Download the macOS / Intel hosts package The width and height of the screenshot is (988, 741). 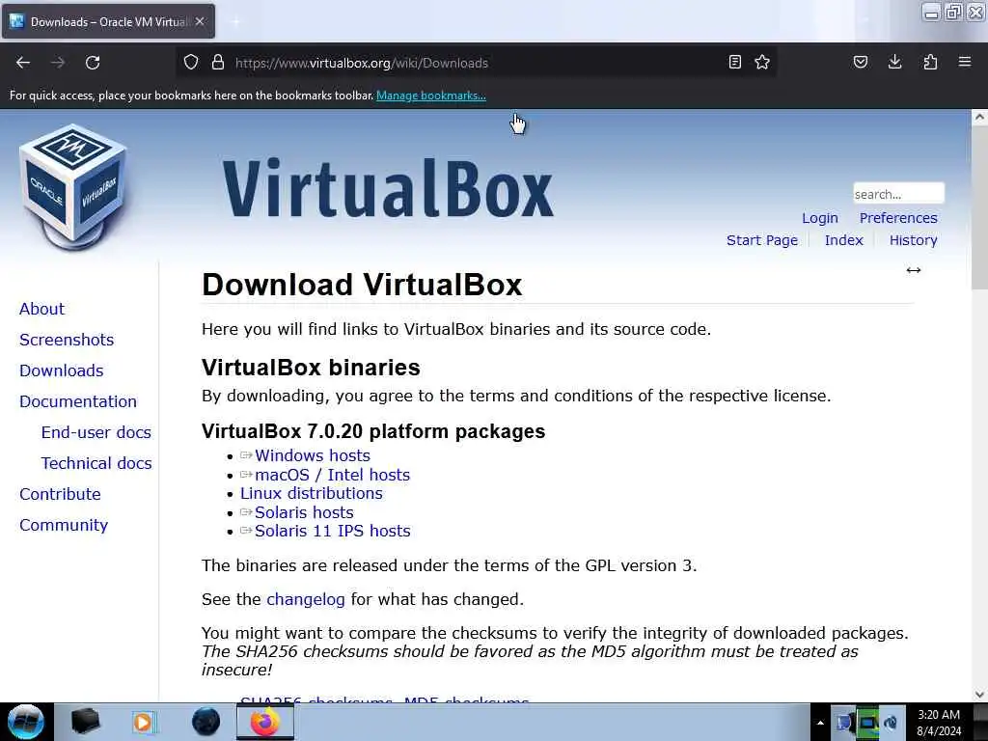point(332,475)
